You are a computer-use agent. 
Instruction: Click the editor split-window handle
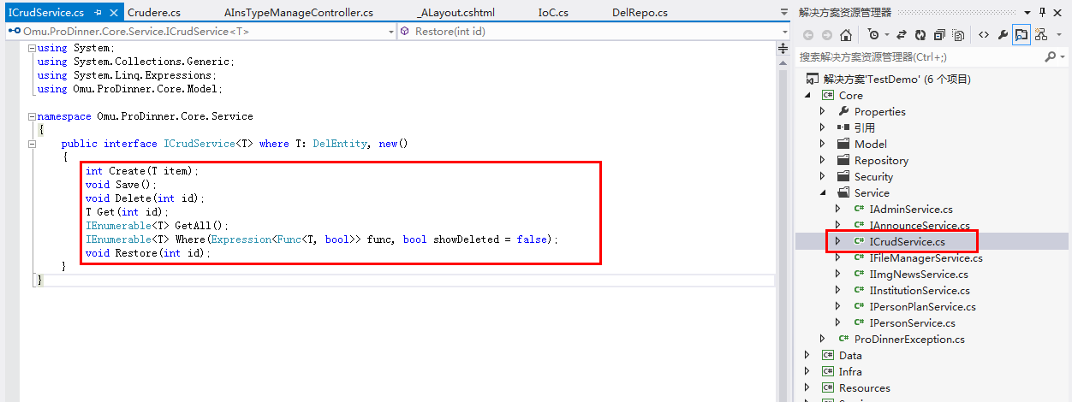point(783,50)
